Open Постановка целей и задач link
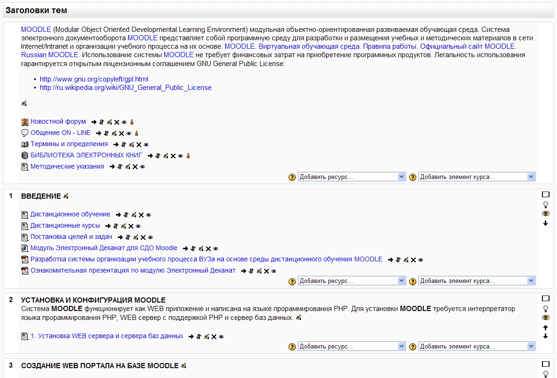 (x=71, y=237)
